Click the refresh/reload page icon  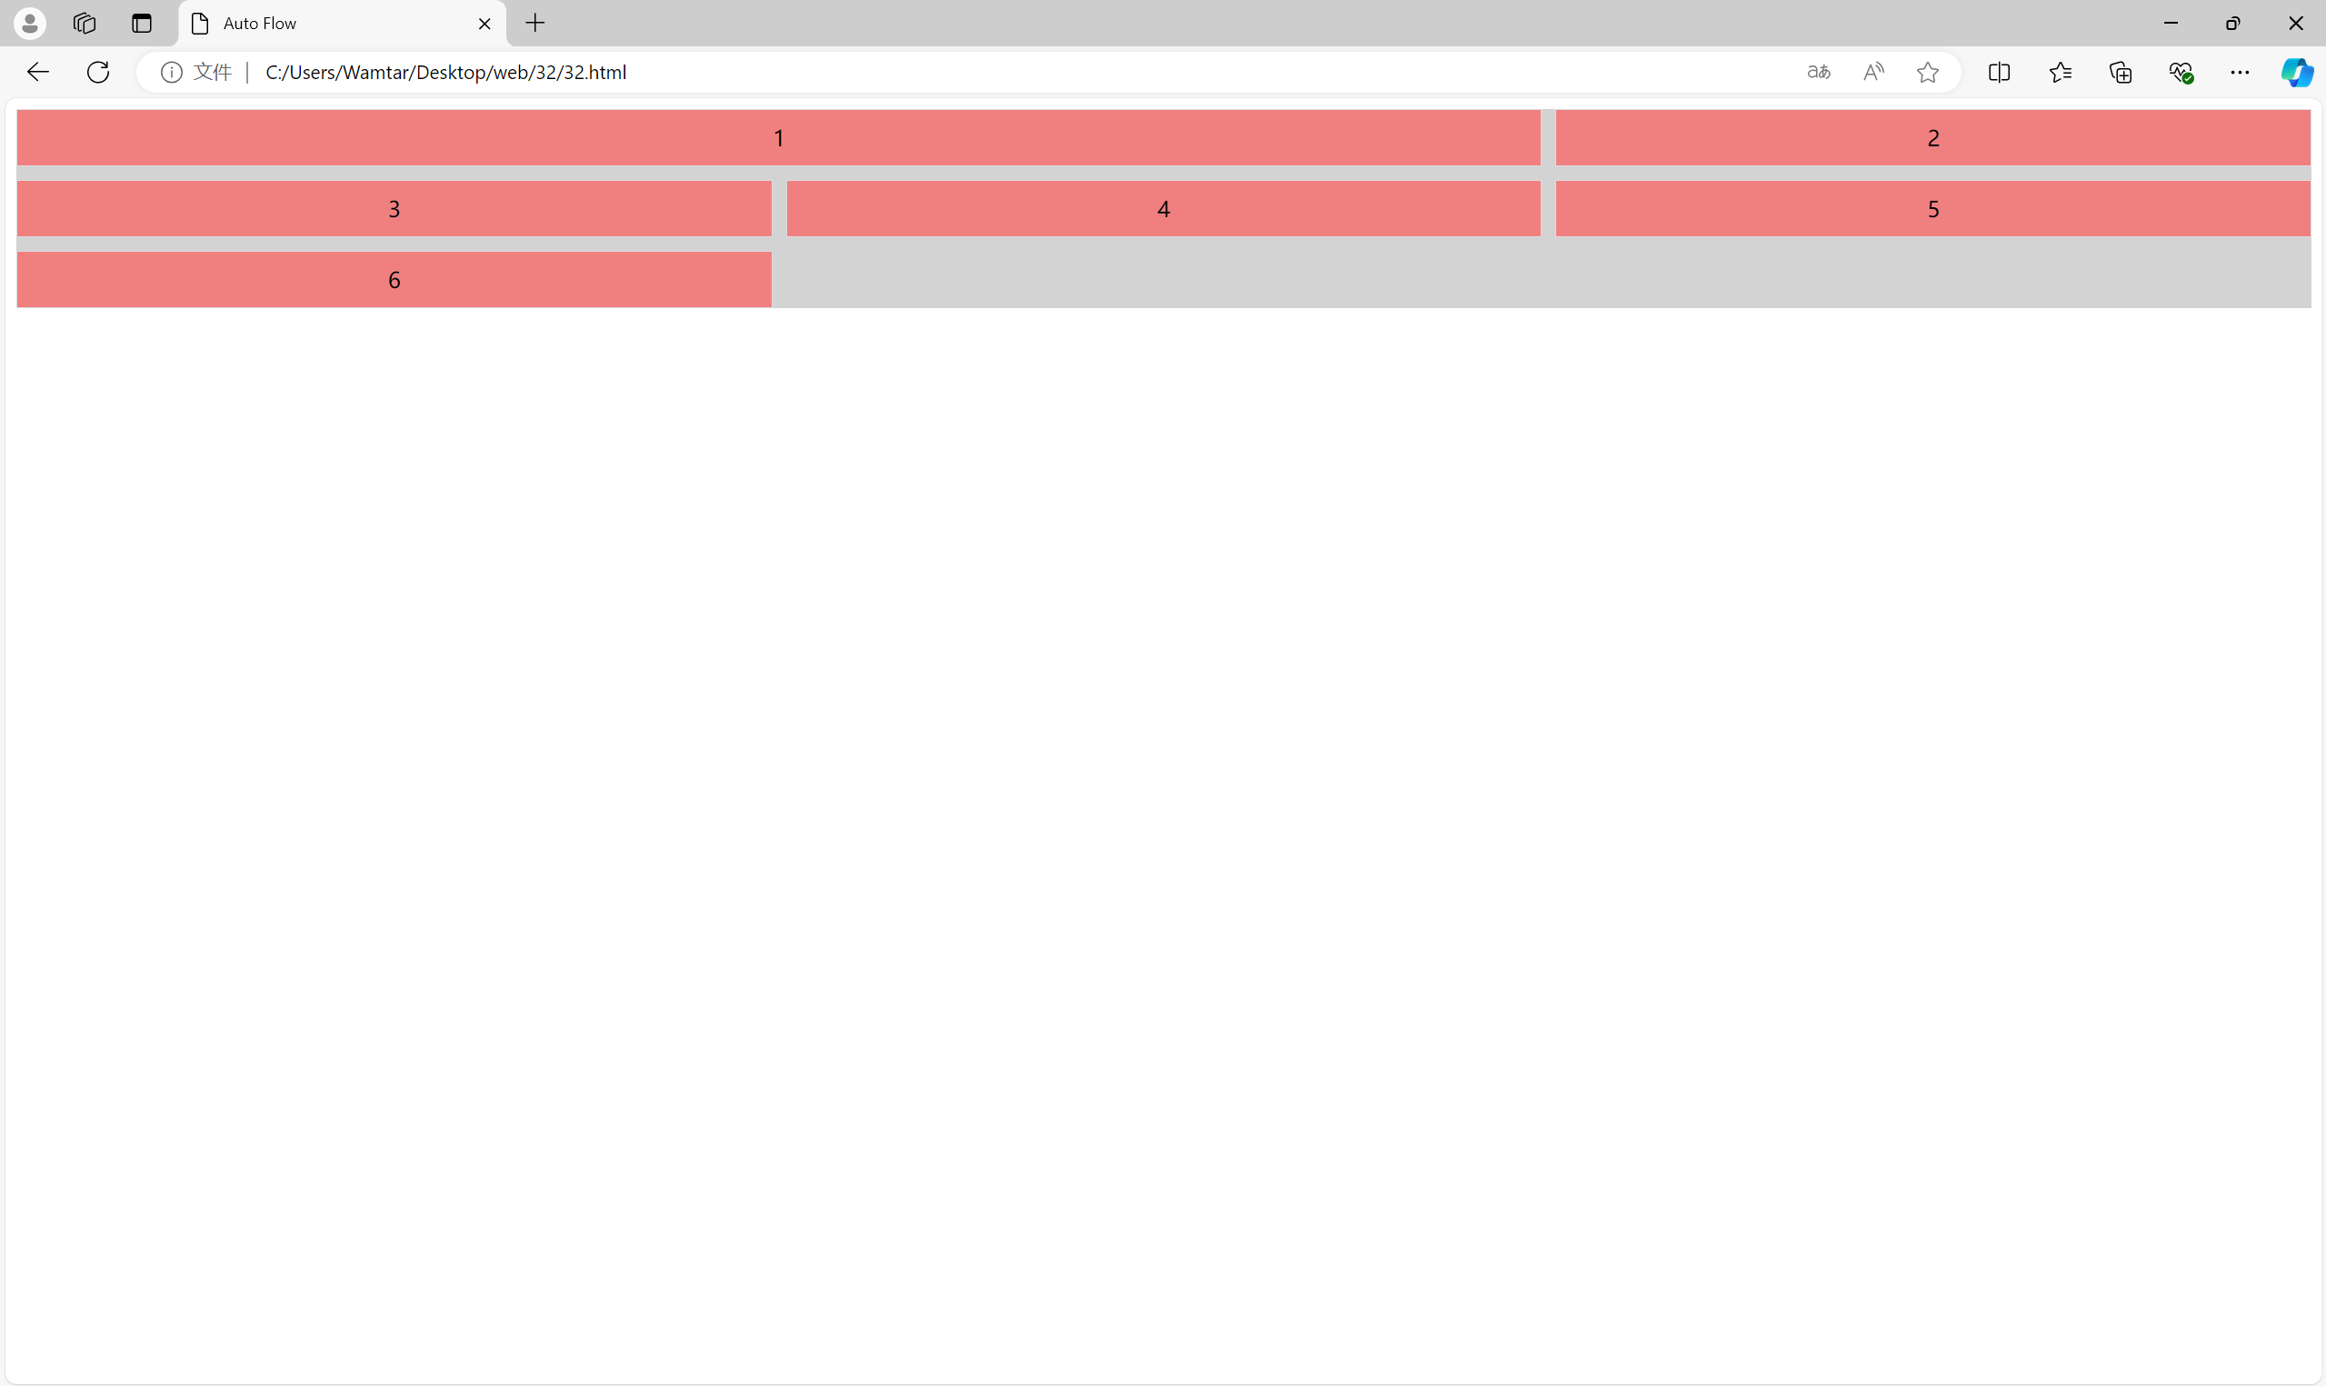tap(97, 71)
